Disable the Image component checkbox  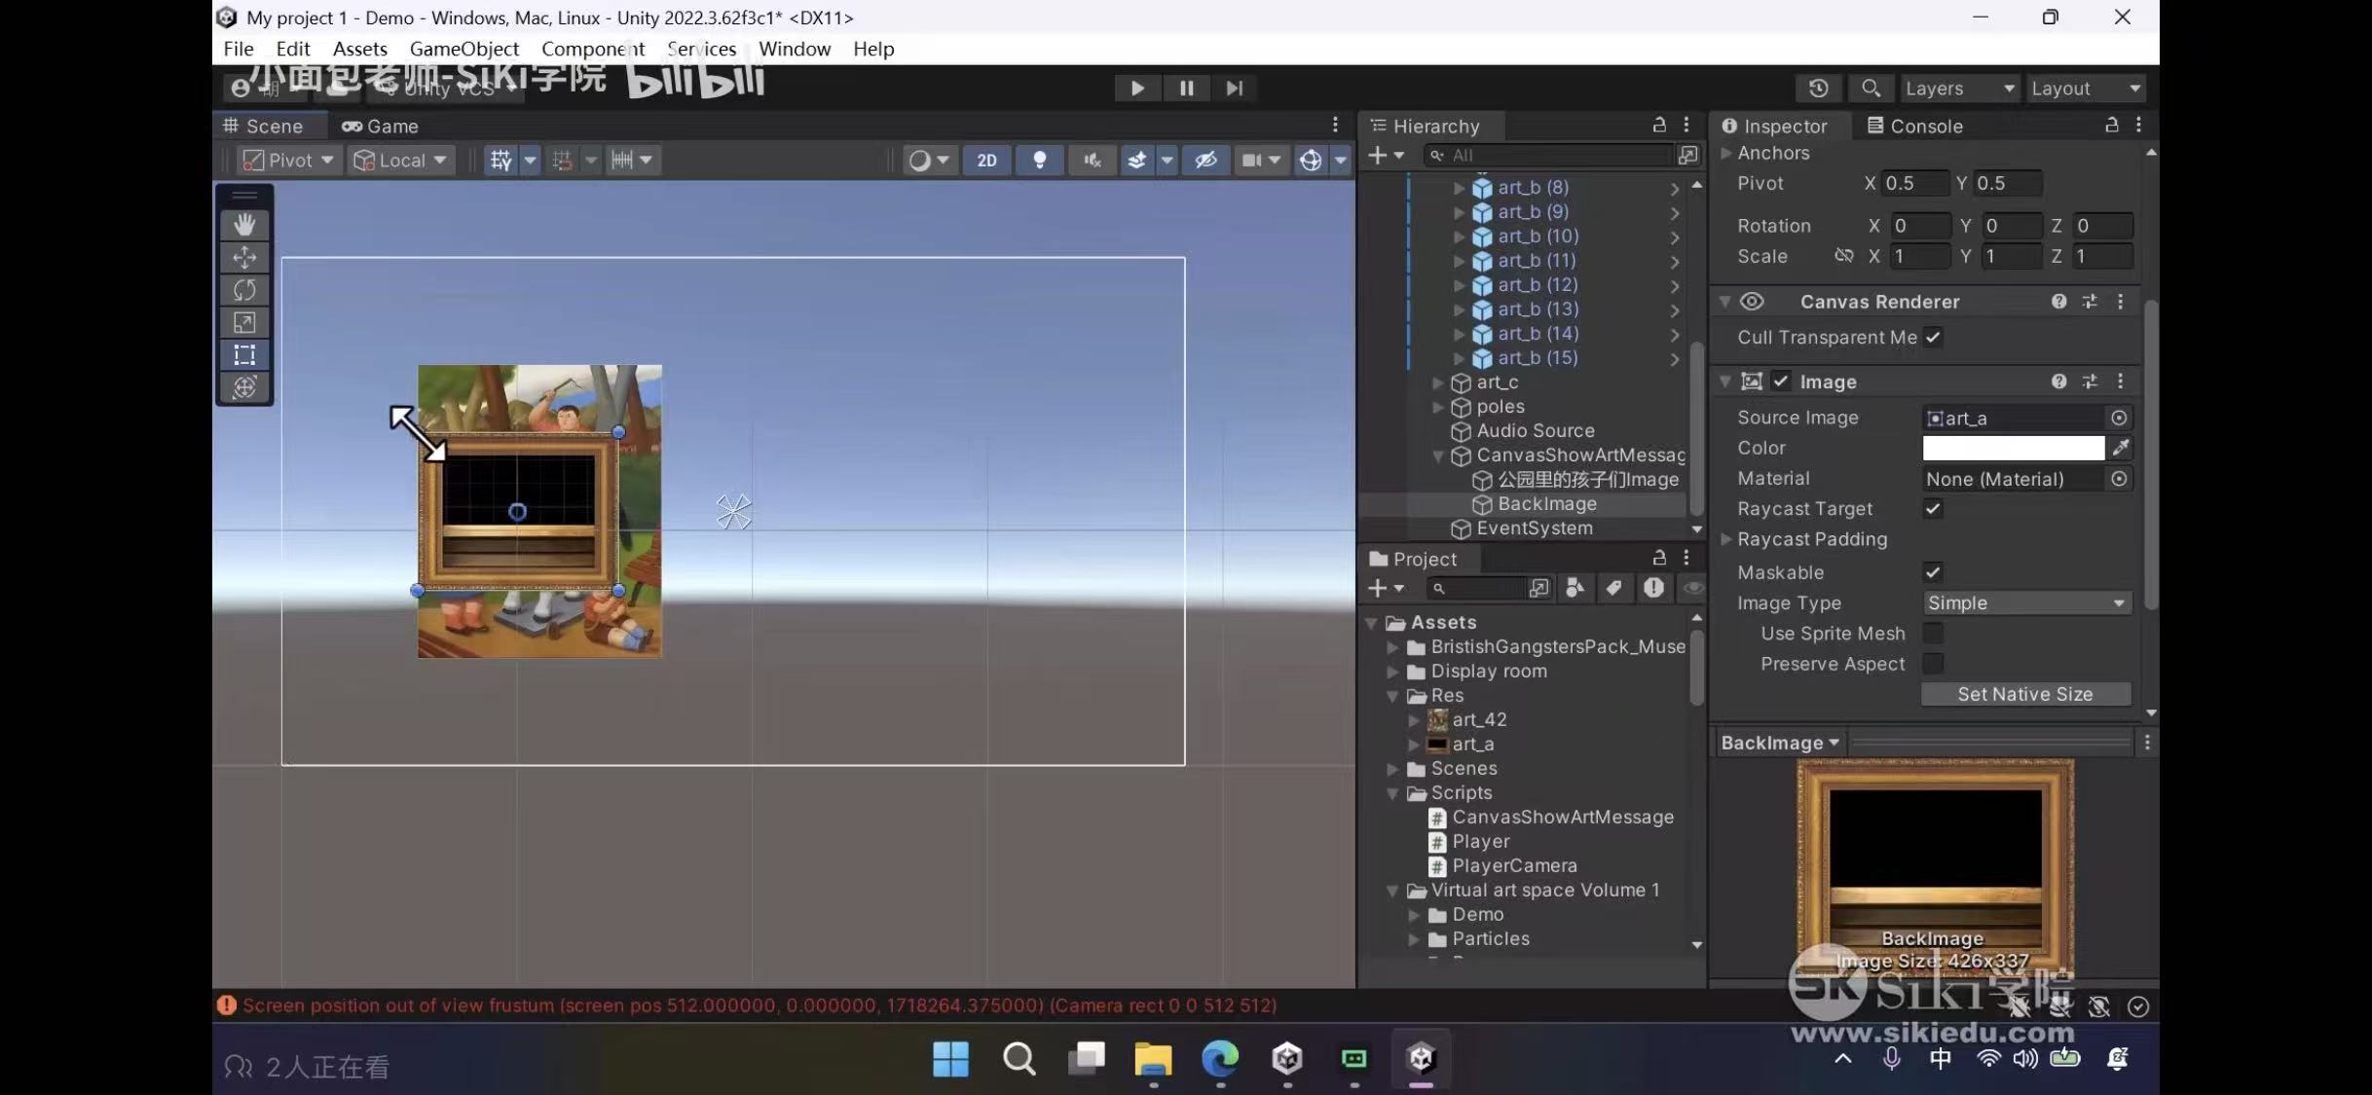pyautogui.click(x=1781, y=382)
